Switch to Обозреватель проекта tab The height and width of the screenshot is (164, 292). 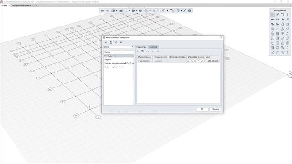(x=21, y=5)
